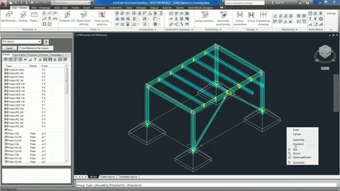The width and height of the screenshot is (340, 191).
Task: Click the search binoculars icon
Action: click(267, 3)
